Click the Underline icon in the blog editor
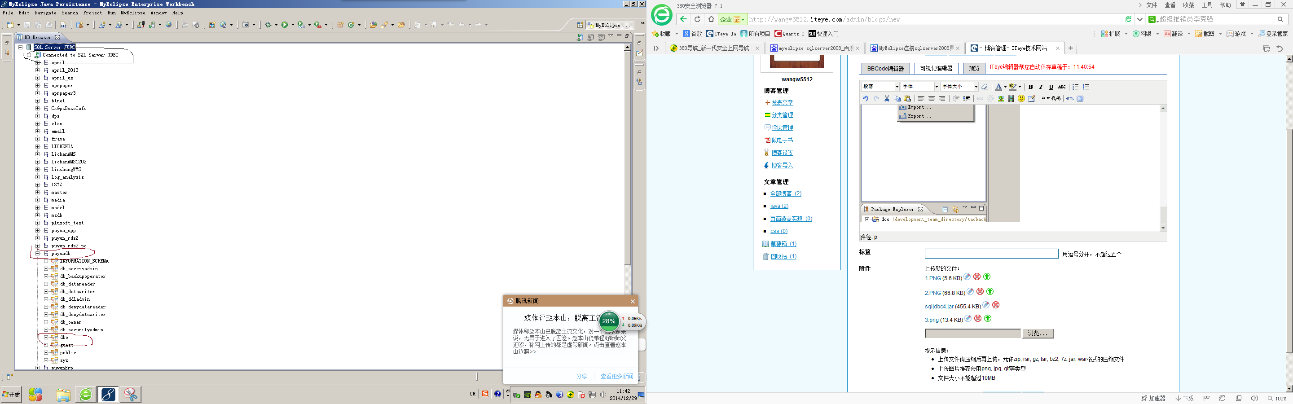This screenshot has height=404, width=1293. [x=1051, y=87]
